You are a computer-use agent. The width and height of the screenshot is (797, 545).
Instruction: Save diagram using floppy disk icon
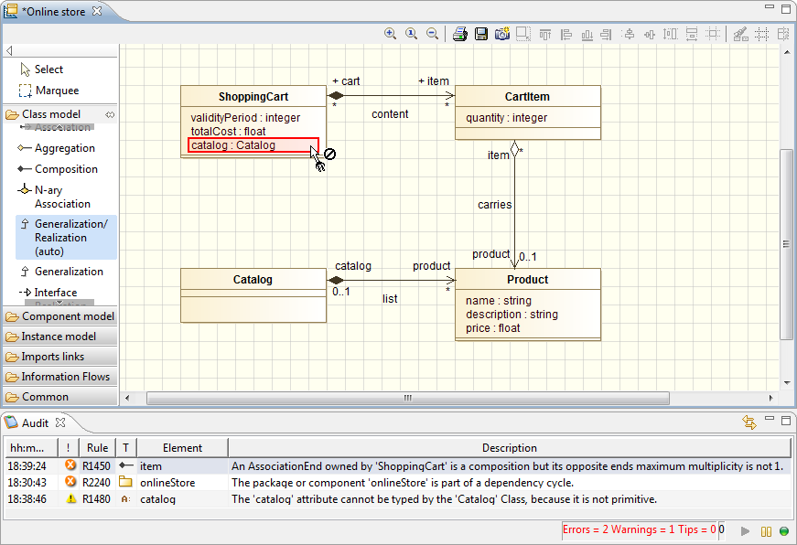click(x=481, y=34)
